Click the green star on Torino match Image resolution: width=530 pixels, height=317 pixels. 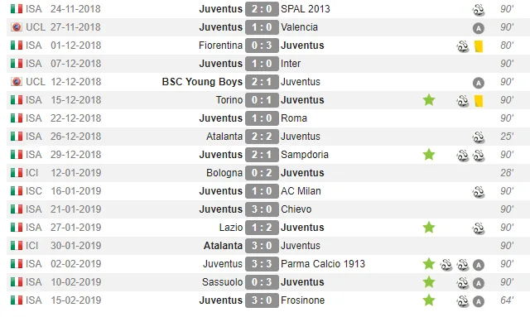coord(429,100)
